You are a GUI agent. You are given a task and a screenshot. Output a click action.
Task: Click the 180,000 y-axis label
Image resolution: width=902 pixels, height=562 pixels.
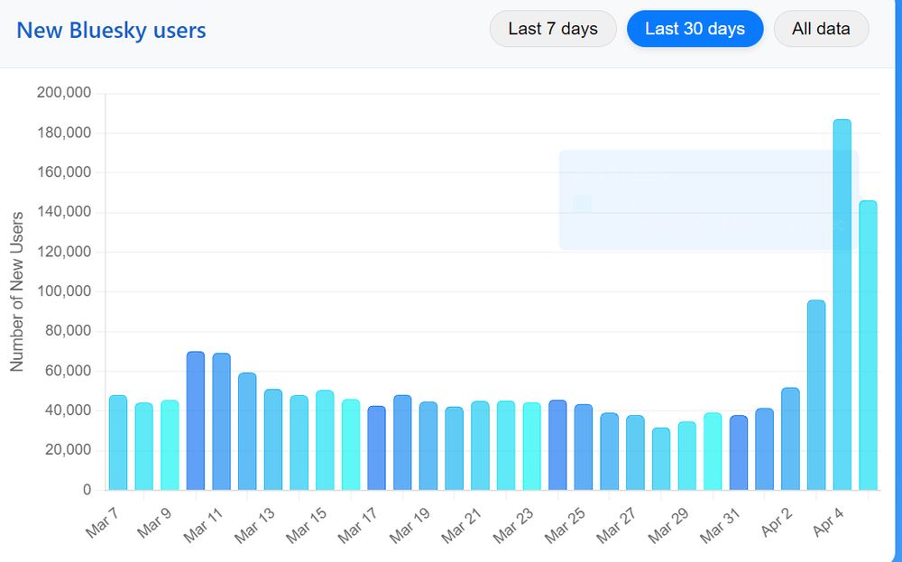pos(64,133)
